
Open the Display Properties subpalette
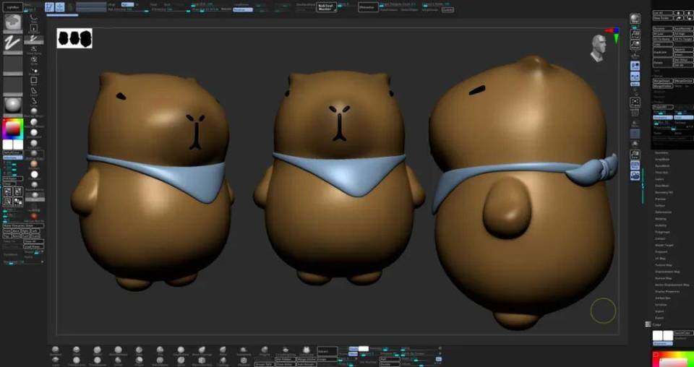coord(667,291)
